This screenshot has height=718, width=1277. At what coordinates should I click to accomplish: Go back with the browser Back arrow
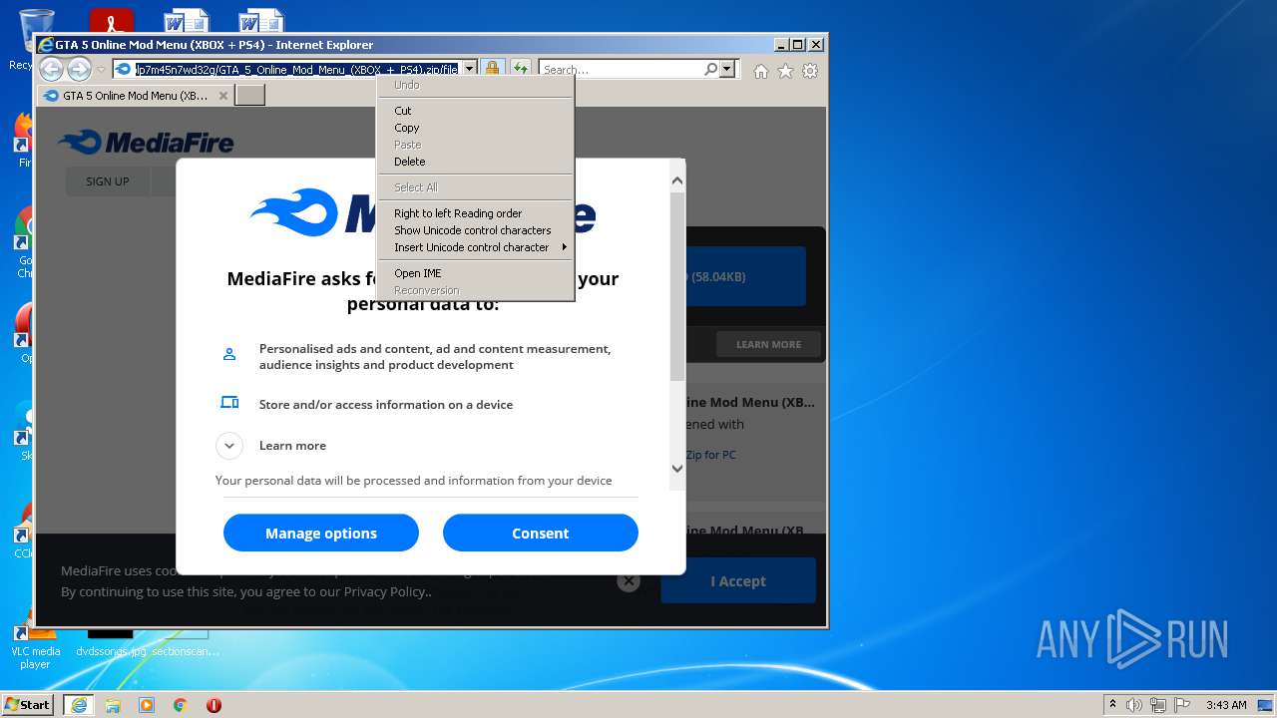point(51,70)
